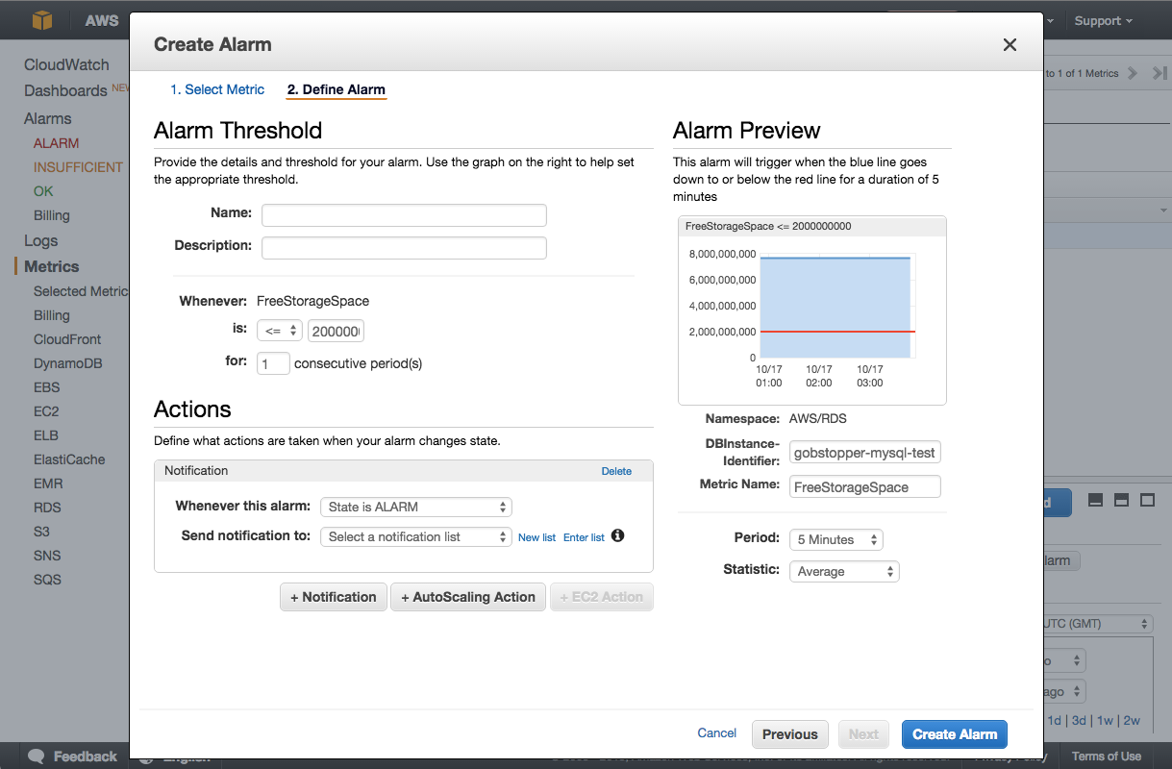1172x769 pixels.
Task: Add an AutoScaling Action
Action: coord(468,597)
